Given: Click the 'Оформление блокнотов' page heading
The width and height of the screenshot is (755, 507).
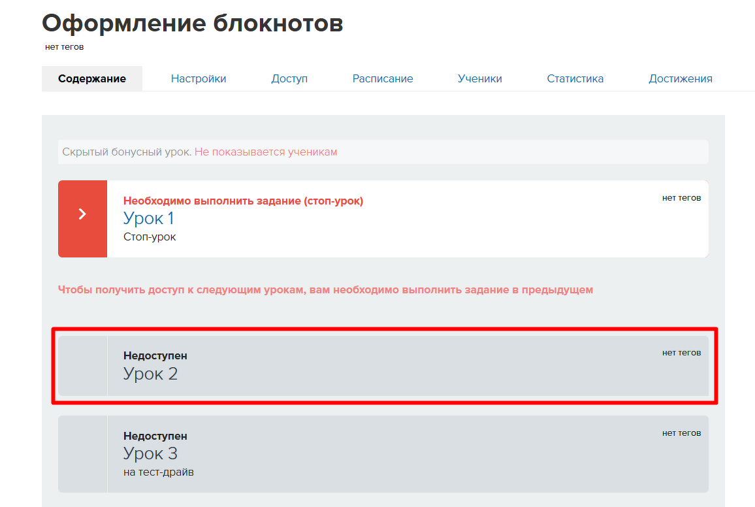Looking at the screenshot, I should point(193,23).
